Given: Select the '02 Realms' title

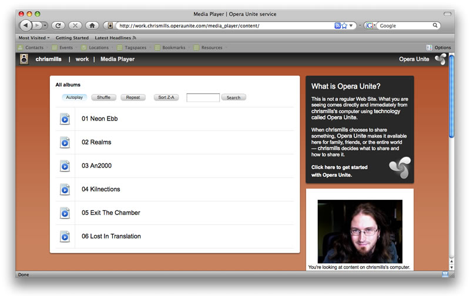Looking at the screenshot, I should [x=96, y=142].
